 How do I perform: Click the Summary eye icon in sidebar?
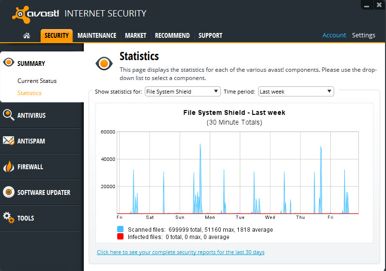[9, 62]
